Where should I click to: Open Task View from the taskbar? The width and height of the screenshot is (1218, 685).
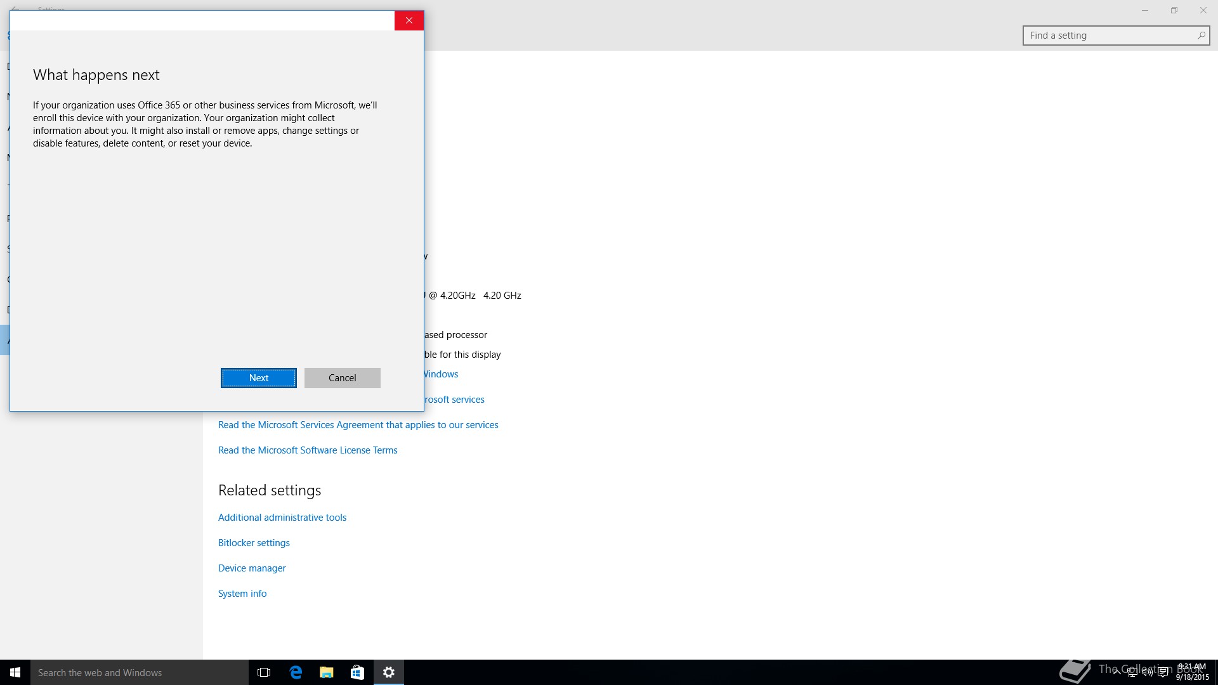(x=264, y=672)
